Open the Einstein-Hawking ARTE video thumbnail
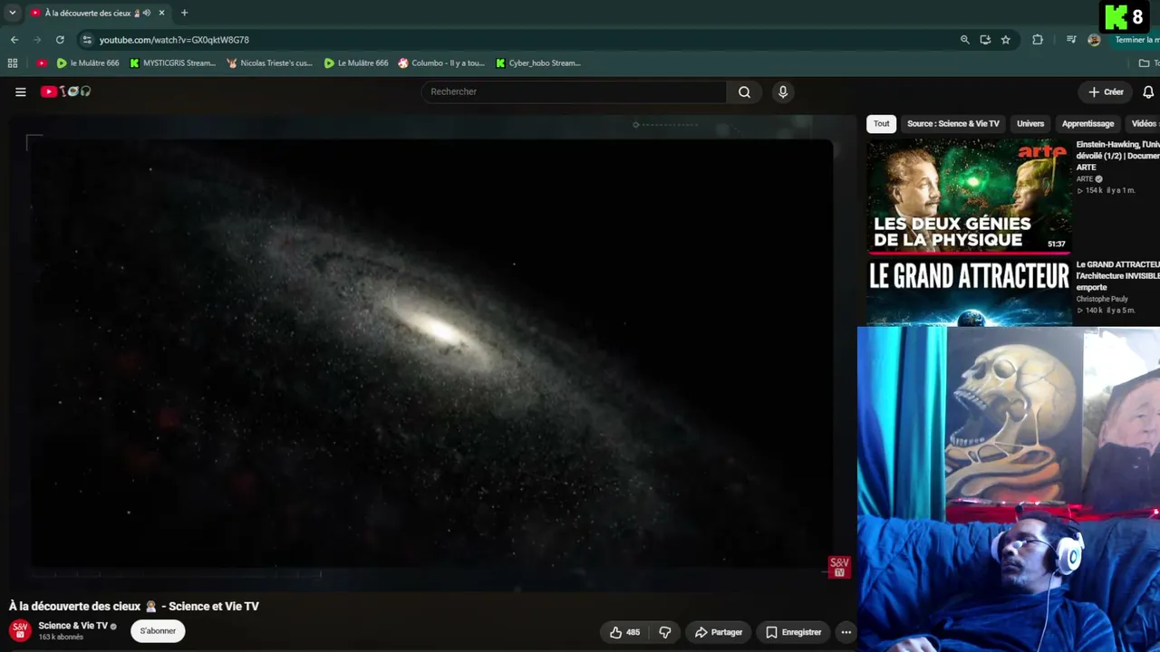The width and height of the screenshot is (1160, 652). pyautogui.click(x=969, y=197)
